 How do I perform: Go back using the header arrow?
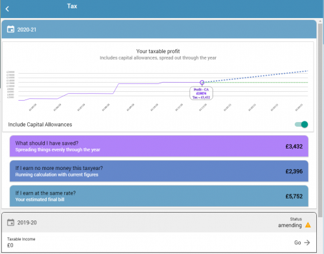point(7,9)
